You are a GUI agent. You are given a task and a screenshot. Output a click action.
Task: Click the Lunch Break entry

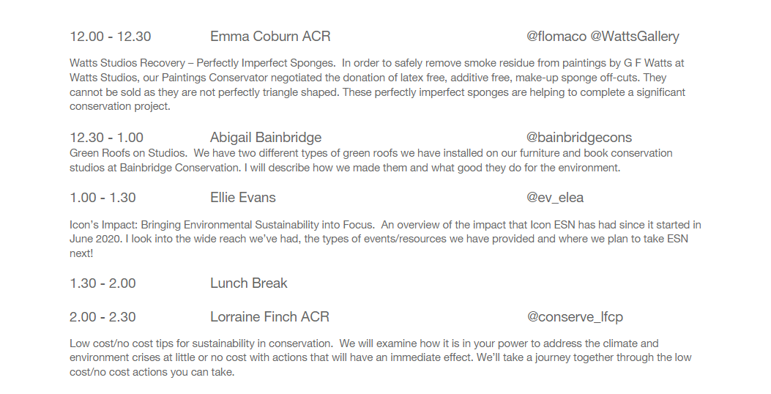tap(249, 283)
